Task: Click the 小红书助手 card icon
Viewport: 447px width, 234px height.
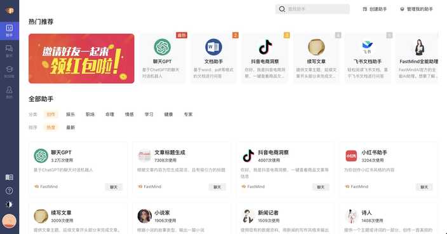Action: [351, 156]
